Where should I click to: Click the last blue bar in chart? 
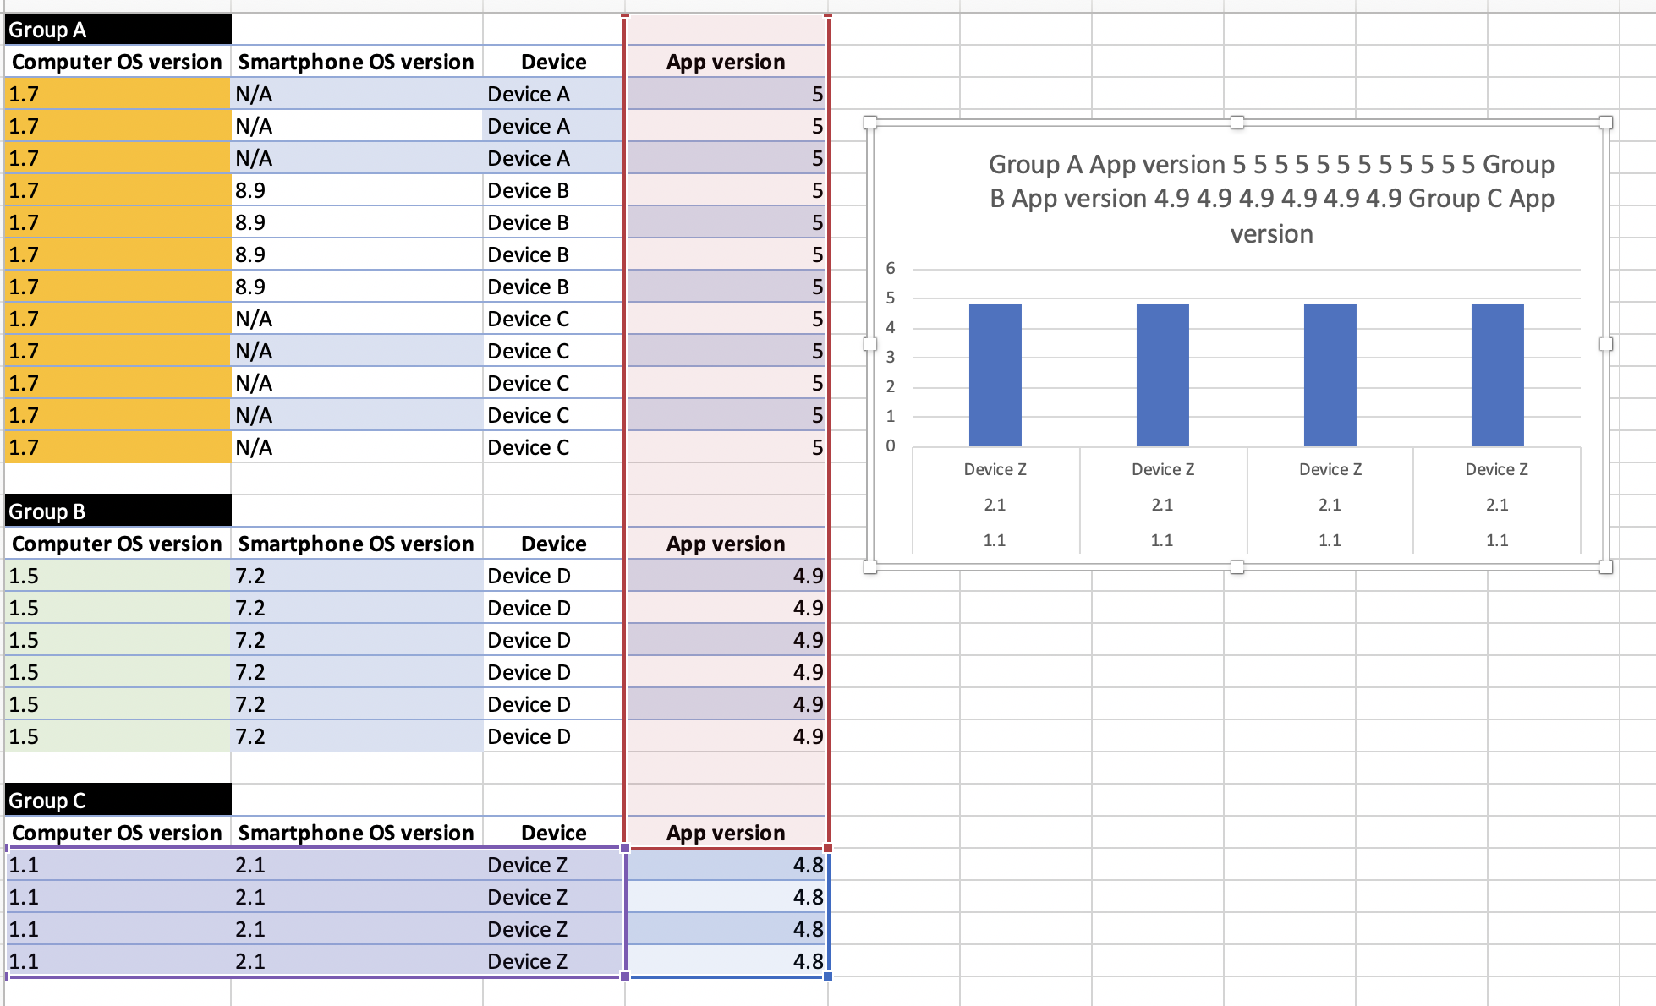click(1497, 375)
